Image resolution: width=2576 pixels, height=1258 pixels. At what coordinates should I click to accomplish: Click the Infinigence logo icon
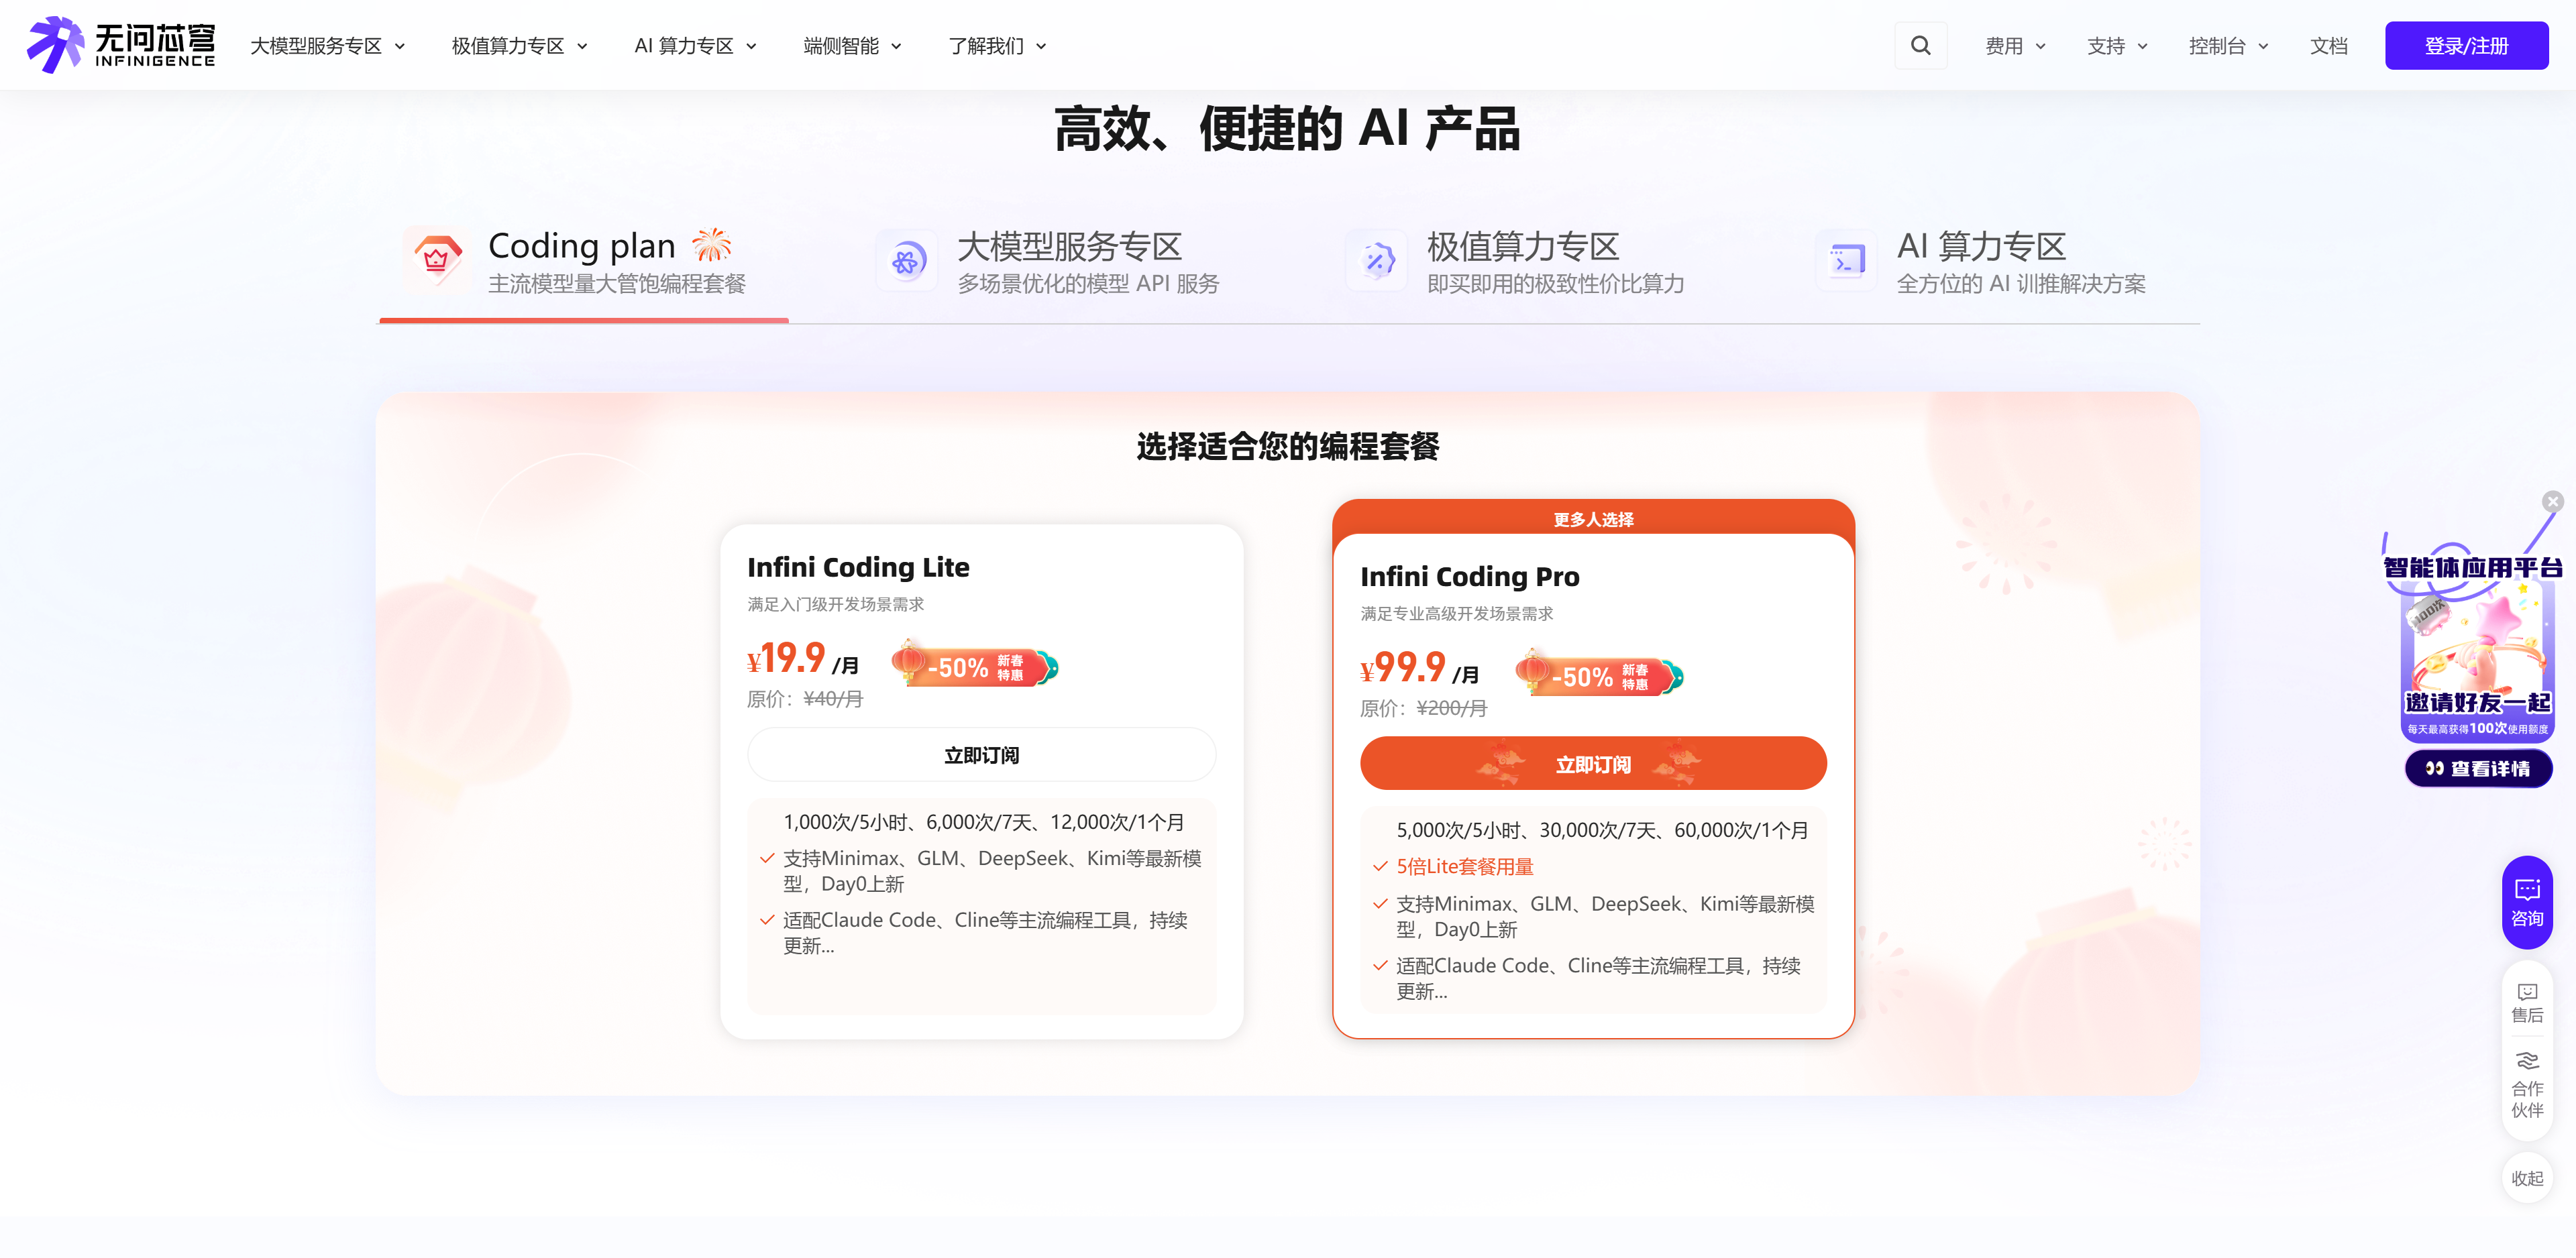[x=55, y=45]
